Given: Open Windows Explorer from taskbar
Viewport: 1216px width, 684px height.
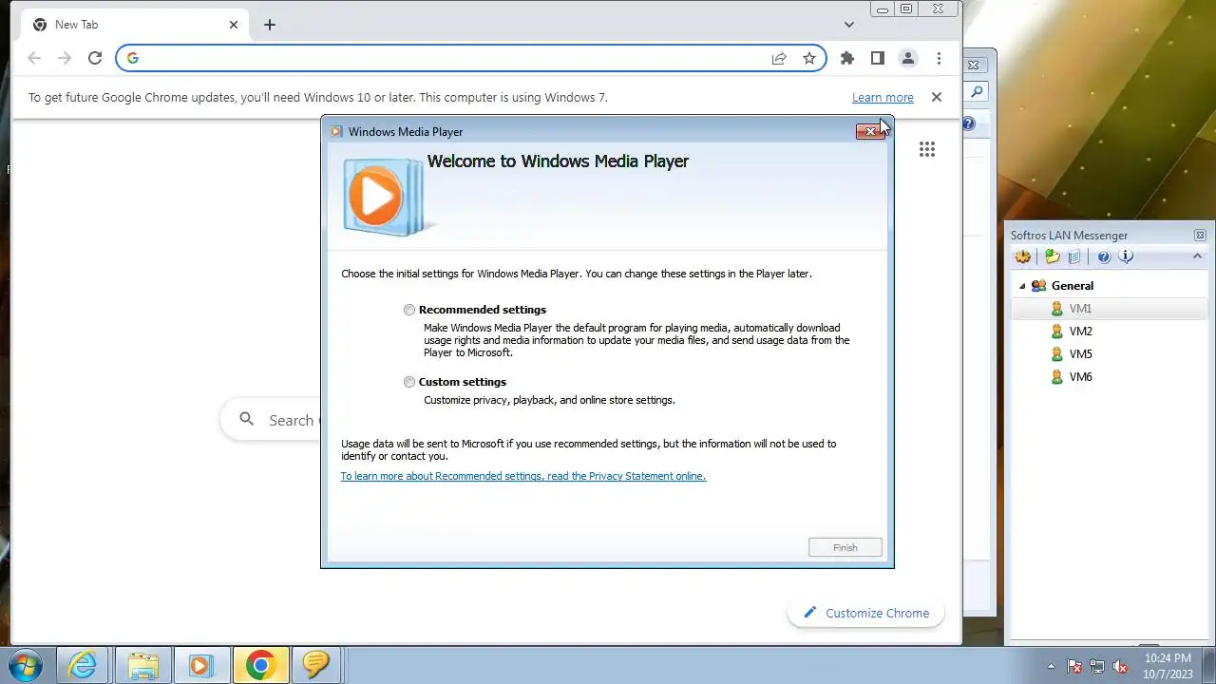Looking at the screenshot, I should (142, 665).
